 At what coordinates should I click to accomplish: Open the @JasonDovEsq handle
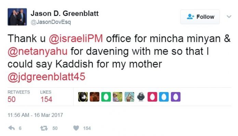pyautogui.click(x=51, y=22)
